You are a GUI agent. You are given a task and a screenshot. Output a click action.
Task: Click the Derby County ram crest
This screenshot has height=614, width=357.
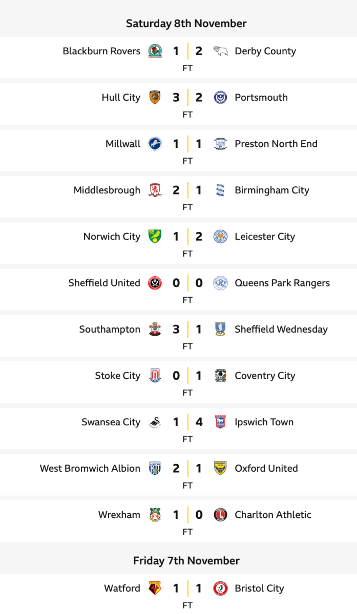220,51
